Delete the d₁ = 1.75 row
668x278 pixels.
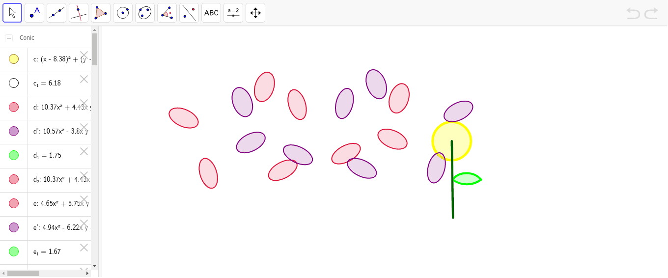click(84, 151)
